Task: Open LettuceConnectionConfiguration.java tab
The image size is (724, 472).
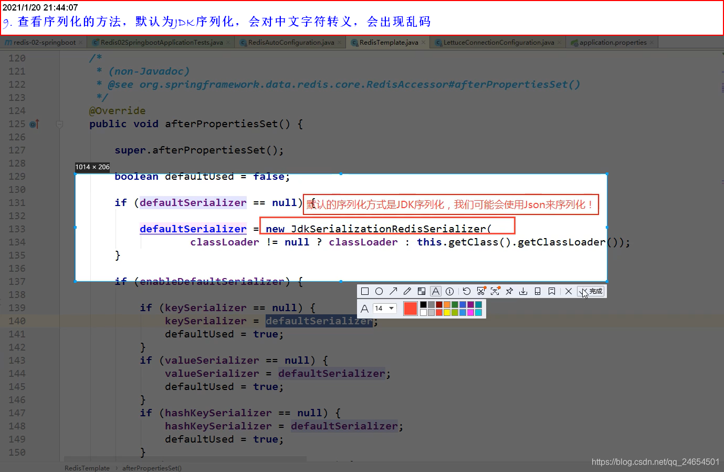Action: 498,43
